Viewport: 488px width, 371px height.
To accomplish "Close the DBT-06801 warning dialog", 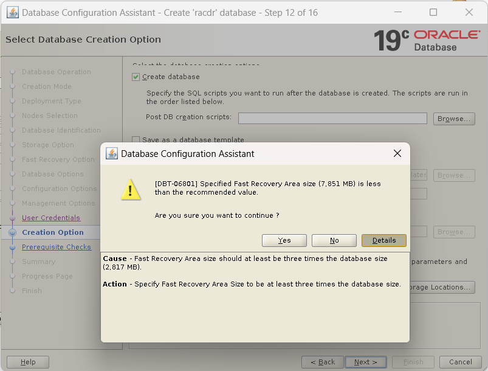I will pos(397,153).
